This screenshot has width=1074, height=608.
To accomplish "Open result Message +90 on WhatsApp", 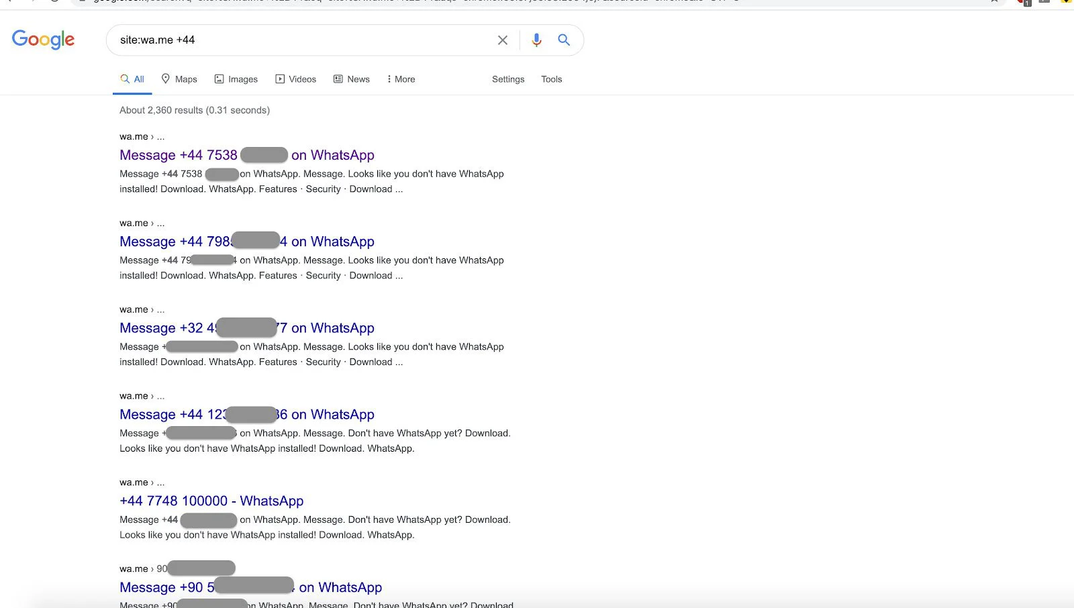I will click(250, 588).
